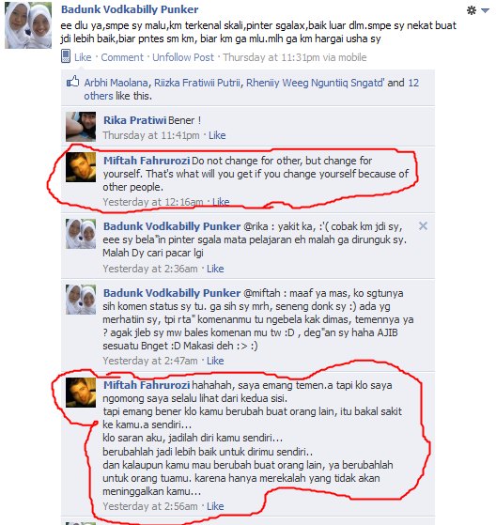Like the main post
The width and height of the screenshot is (496, 525).
coord(83,57)
